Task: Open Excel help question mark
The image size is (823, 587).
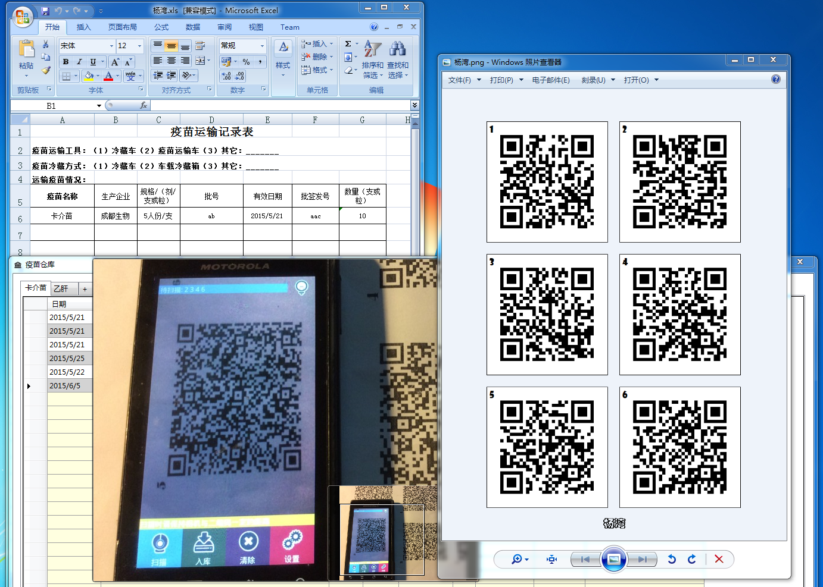Action: (x=374, y=27)
